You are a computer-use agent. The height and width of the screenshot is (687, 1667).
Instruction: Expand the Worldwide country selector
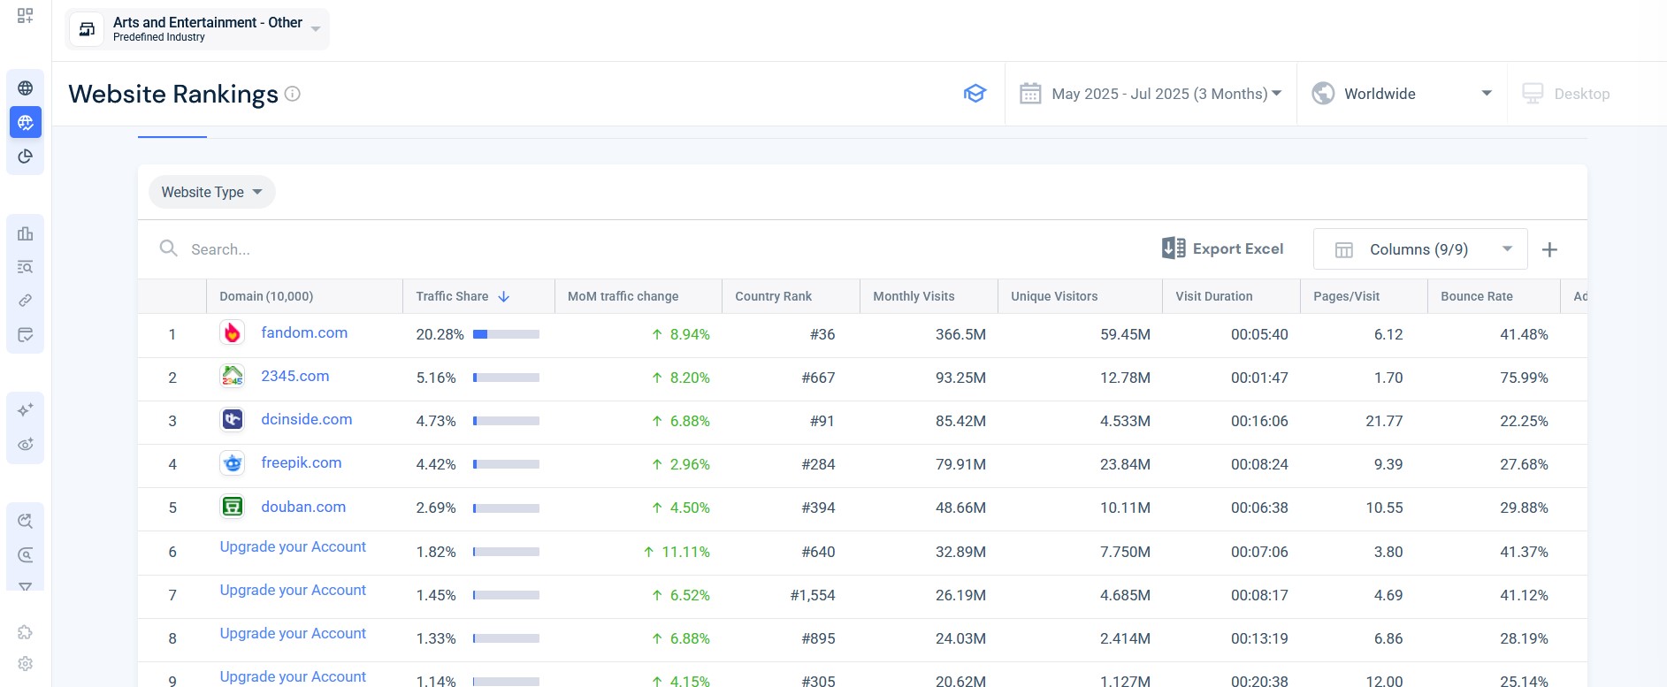pyautogui.click(x=1402, y=94)
